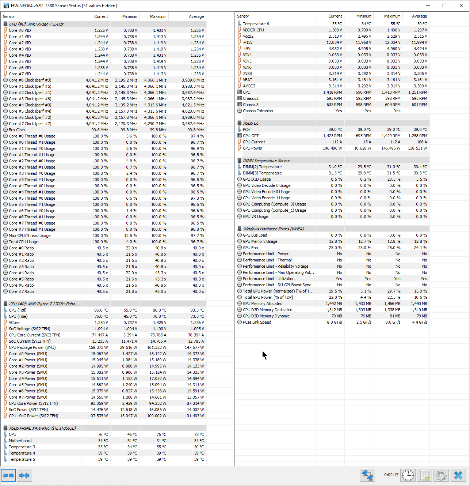470x486 pixels.
Task: Click the Total CPU Usage row icon
Action: tap(5, 242)
